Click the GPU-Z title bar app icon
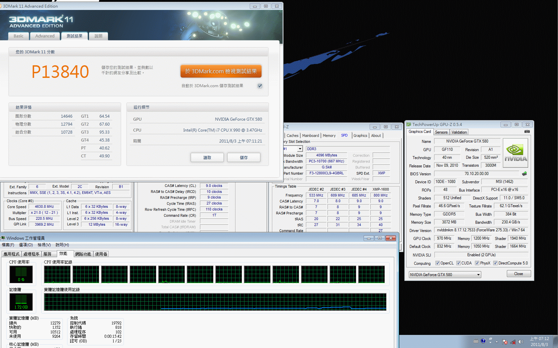The image size is (558, 348). [x=409, y=125]
